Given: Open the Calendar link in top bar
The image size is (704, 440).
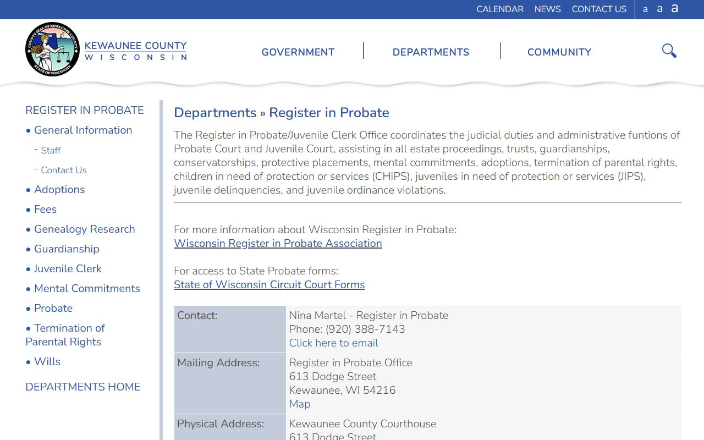Looking at the screenshot, I should click(x=500, y=9).
